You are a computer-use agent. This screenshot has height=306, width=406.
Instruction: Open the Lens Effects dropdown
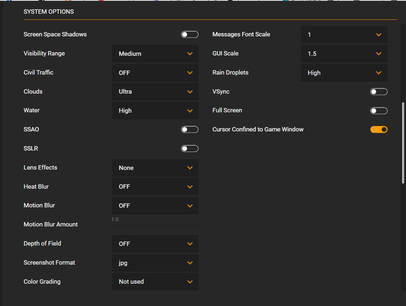(x=155, y=168)
